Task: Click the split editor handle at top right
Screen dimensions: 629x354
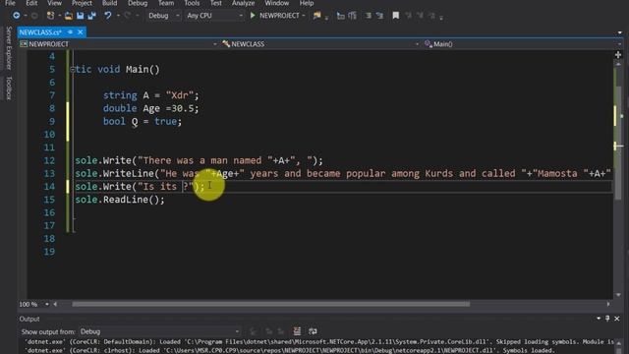Action: pyautogui.click(x=618, y=55)
